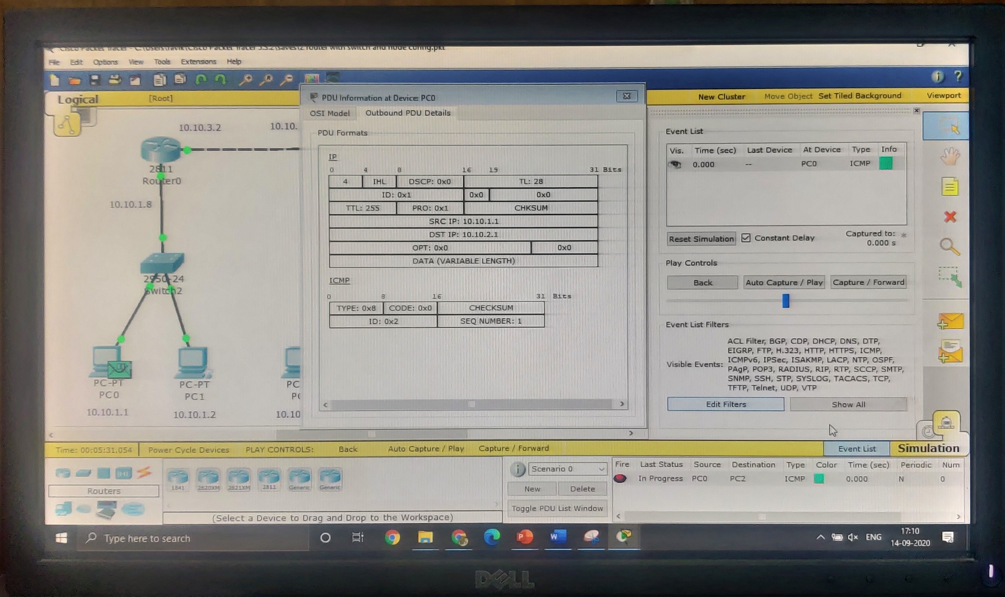Click New scenario button
This screenshot has height=597, width=1005.
532,489
